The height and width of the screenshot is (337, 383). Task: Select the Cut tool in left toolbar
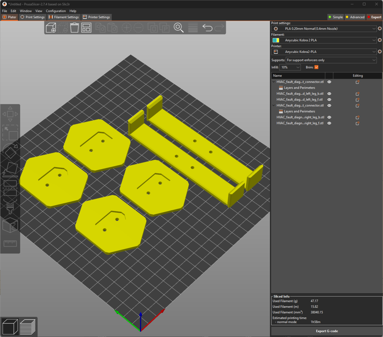click(10, 188)
